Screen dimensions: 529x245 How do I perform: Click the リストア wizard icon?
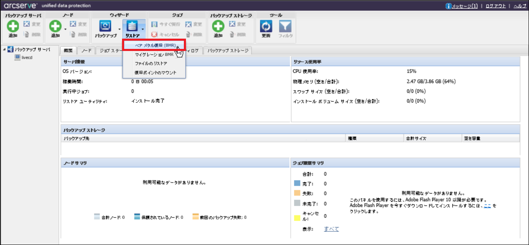pos(133,27)
